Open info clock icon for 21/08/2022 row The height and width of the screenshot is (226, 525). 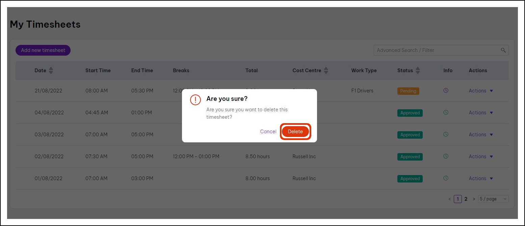point(446,91)
